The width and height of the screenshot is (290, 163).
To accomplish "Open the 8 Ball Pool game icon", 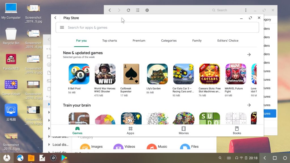I will [x=79, y=74].
